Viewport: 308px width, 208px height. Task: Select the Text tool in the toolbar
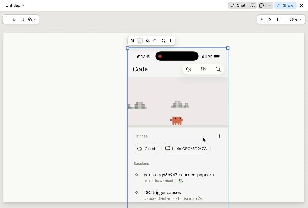point(7,19)
